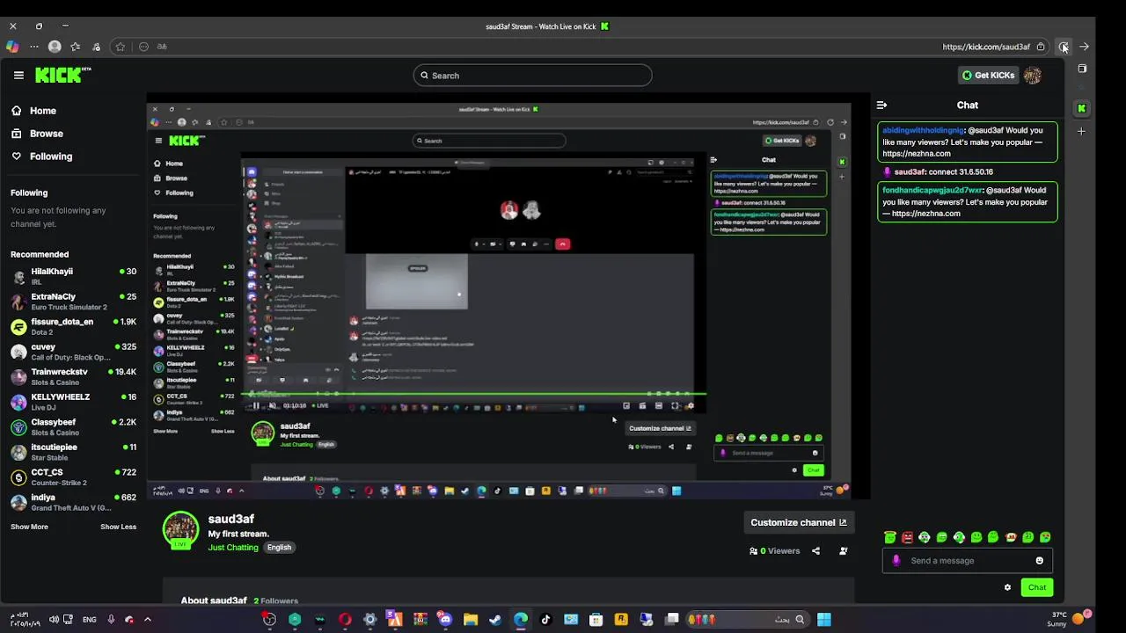Open recommended channel Classybeef
This screenshot has width=1126, height=633.
pos(73,426)
